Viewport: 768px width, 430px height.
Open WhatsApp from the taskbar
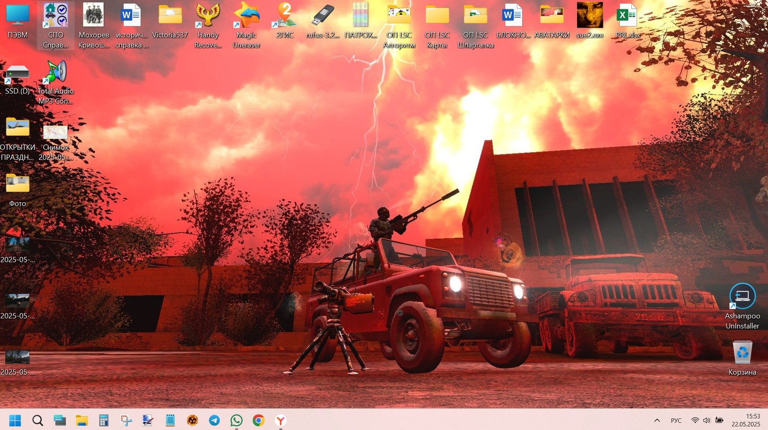[x=237, y=420]
